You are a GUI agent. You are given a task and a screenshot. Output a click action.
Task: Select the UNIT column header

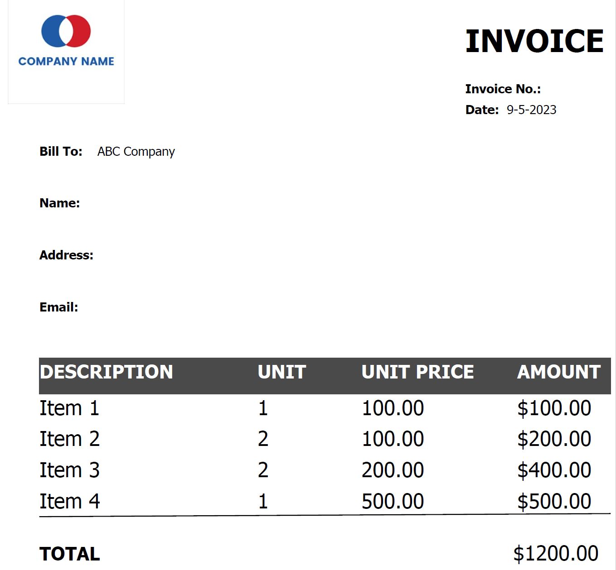pos(281,372)
